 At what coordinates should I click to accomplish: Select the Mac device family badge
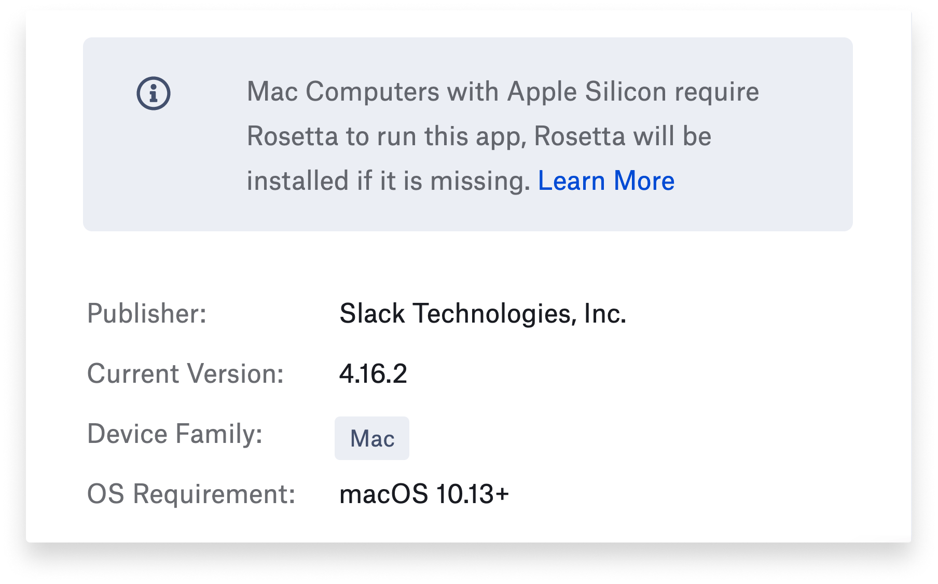[x=371, y=438]
